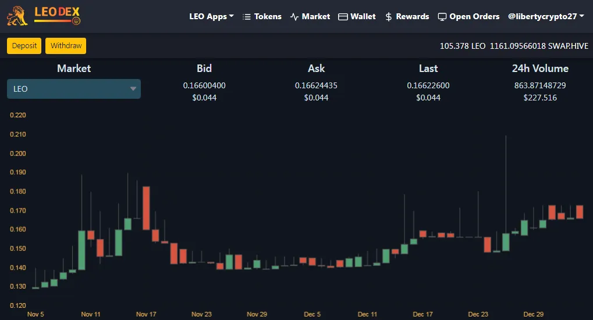Click the Nov 17 date axis label
The height and width of the screenshot is (320, 593).
tap(146, 314)
